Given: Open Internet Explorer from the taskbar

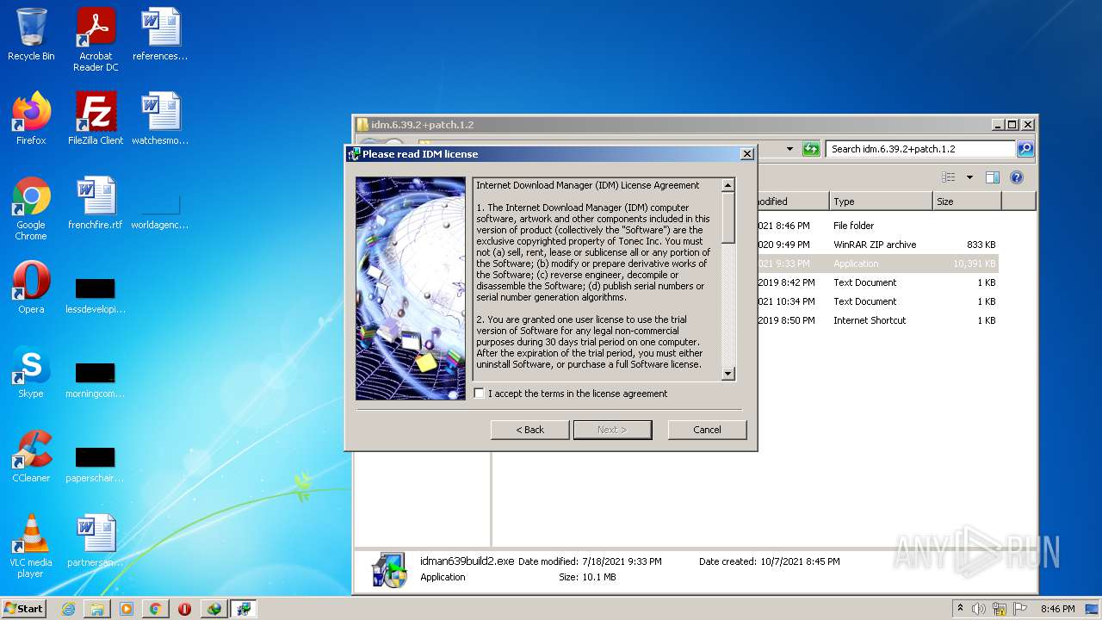Looking at the screenshot, I should 68,609.
